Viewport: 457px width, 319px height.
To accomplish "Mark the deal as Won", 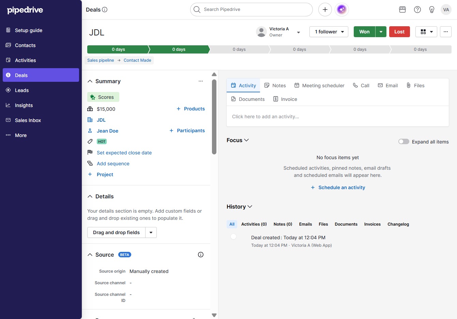I will 364,32.
